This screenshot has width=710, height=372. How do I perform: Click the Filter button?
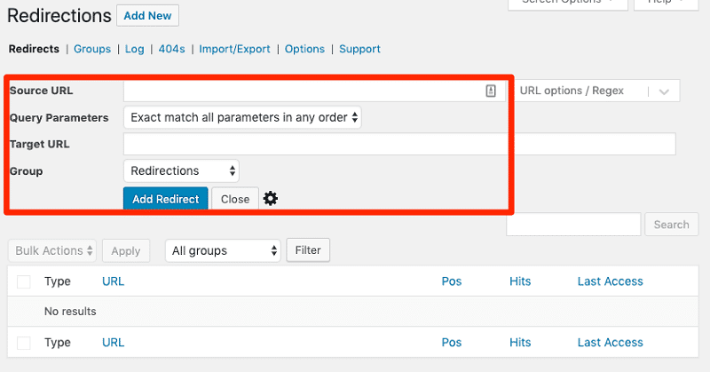(308, 250)
